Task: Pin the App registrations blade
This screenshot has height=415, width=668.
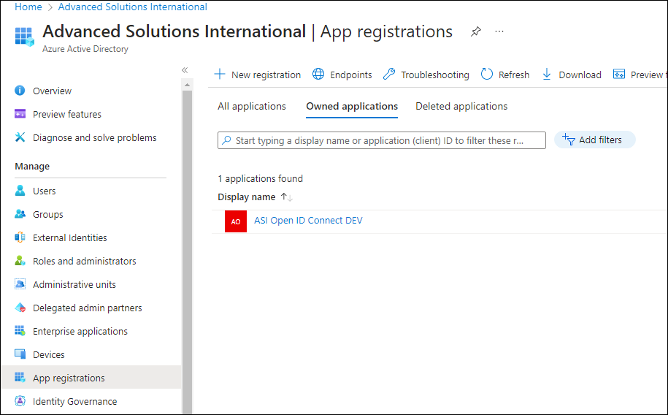Action: pyautogui.click(x=476, y=31)
